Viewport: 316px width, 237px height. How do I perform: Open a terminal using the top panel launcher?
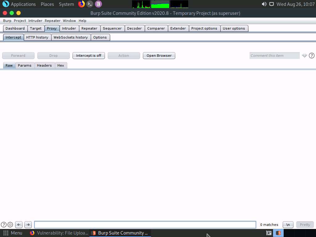(x=89, y=4)
